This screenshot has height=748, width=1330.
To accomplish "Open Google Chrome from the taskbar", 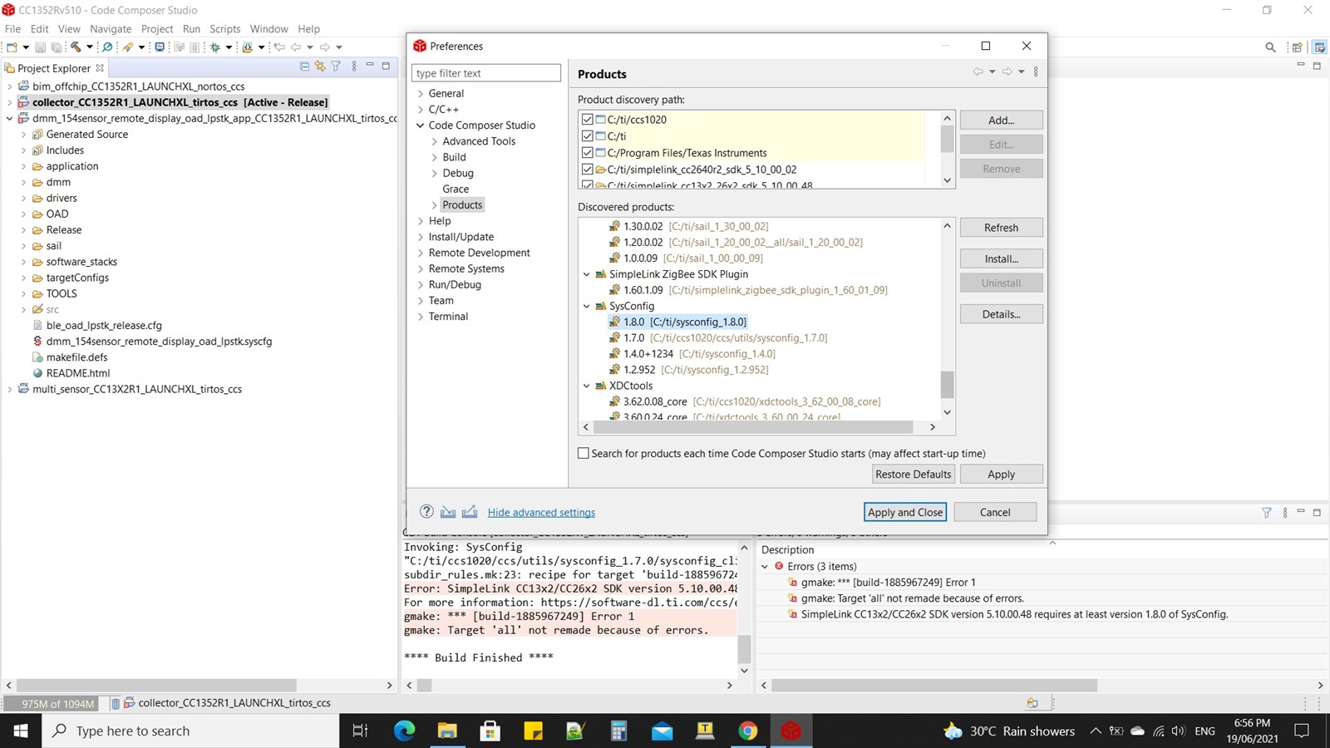I will pyautogui.click(x=748, y=731).
